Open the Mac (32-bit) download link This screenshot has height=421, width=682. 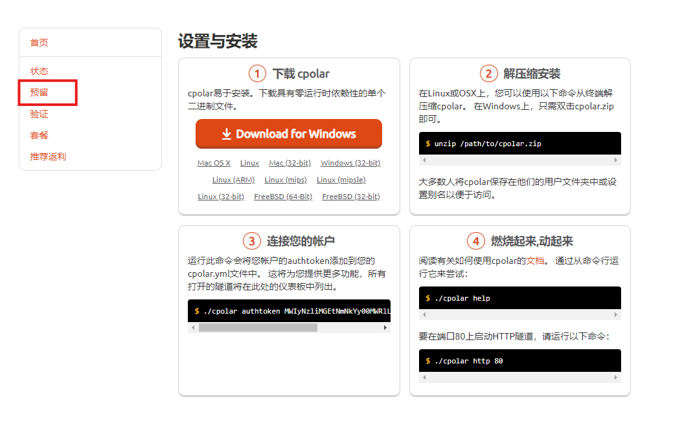290,163
